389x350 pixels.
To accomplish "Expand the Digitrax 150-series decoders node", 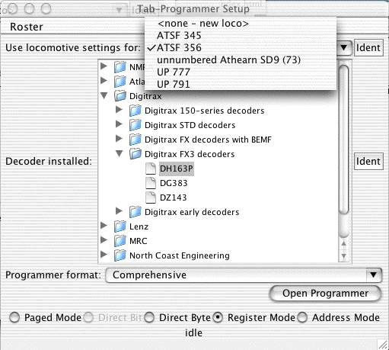I will (119, 110).
